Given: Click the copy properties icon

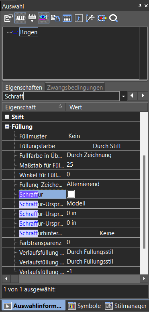Looking at the screenshot, I should (x=55, y=18).
